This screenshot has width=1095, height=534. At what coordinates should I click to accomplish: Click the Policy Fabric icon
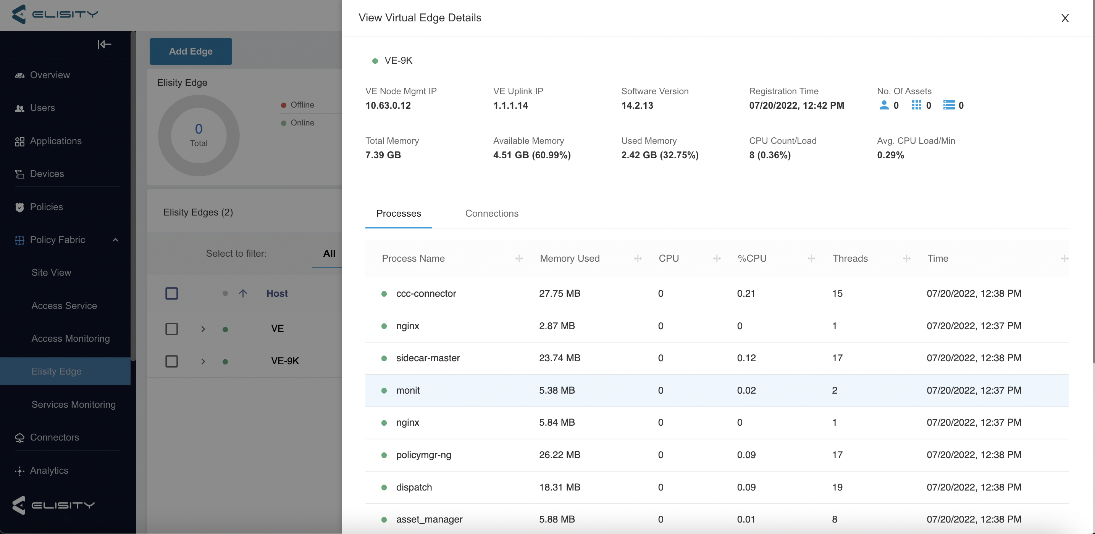[19, 240]
